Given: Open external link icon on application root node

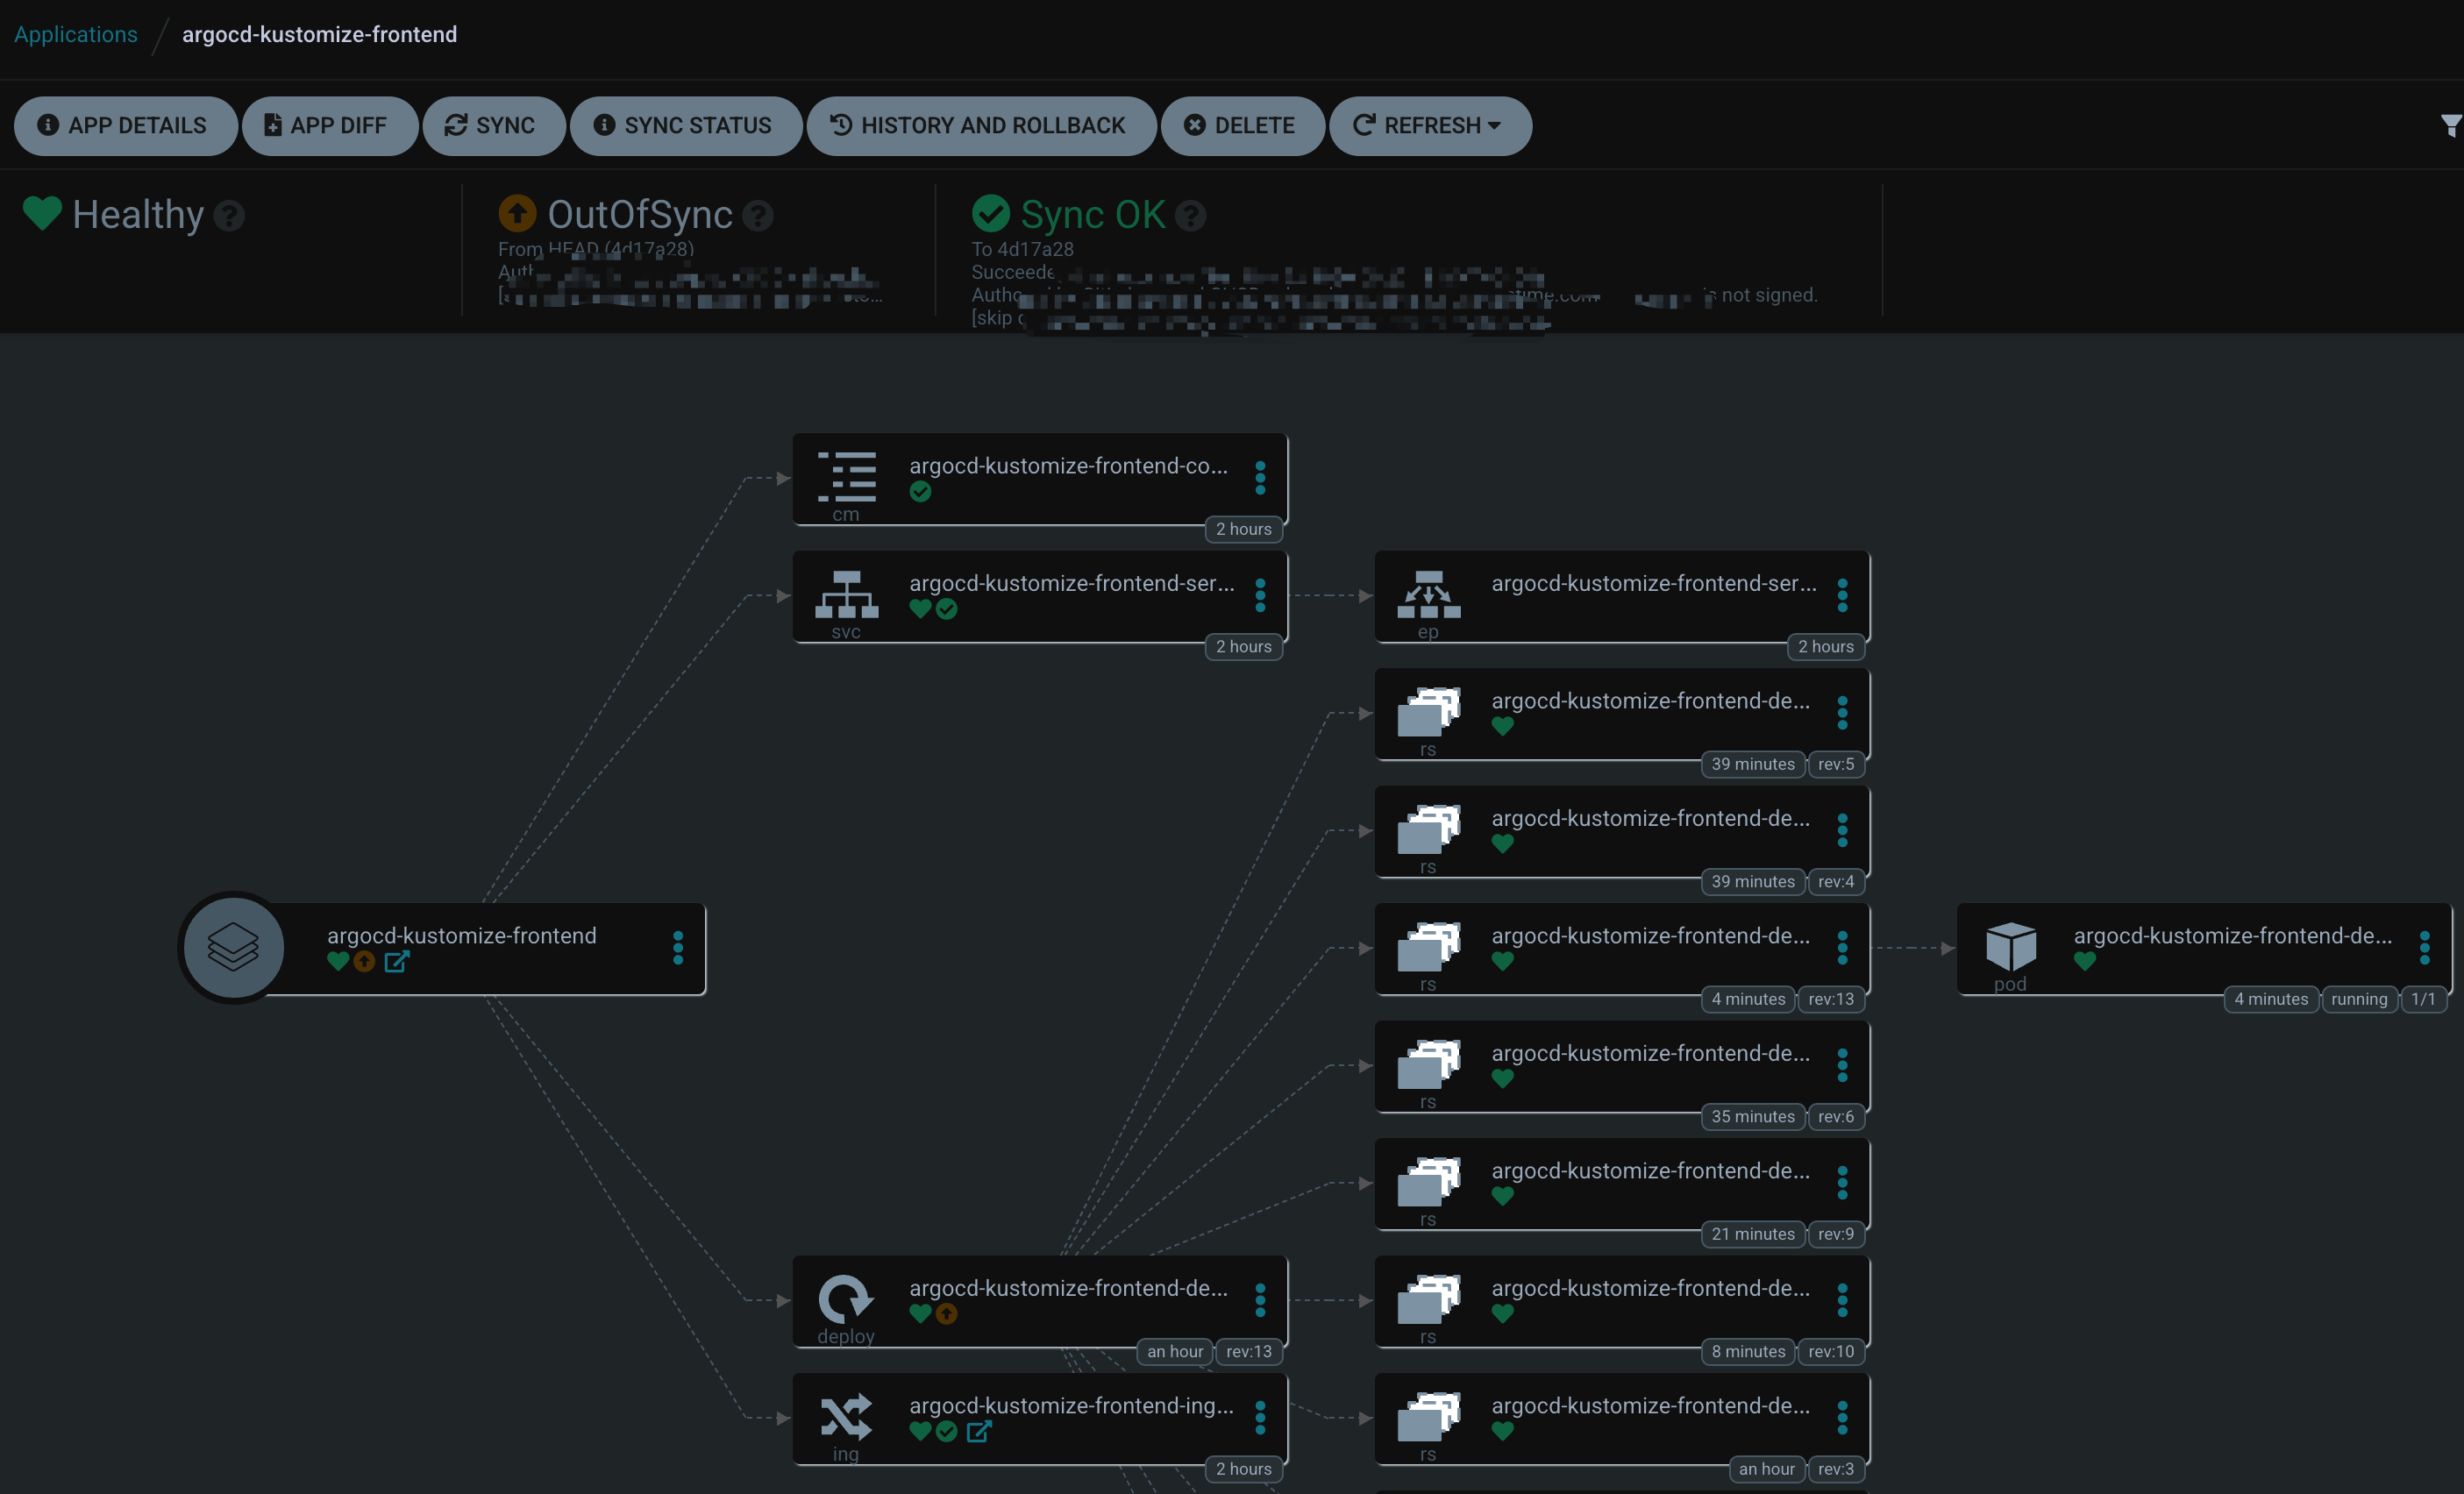Looking at the screenshot, I should click(x=397, y=961).
